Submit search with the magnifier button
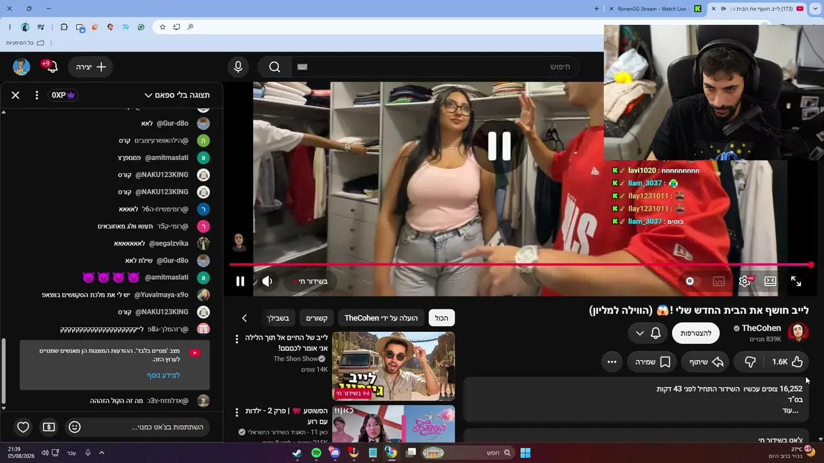Screen dimensions: 824x463 (275, 67)
